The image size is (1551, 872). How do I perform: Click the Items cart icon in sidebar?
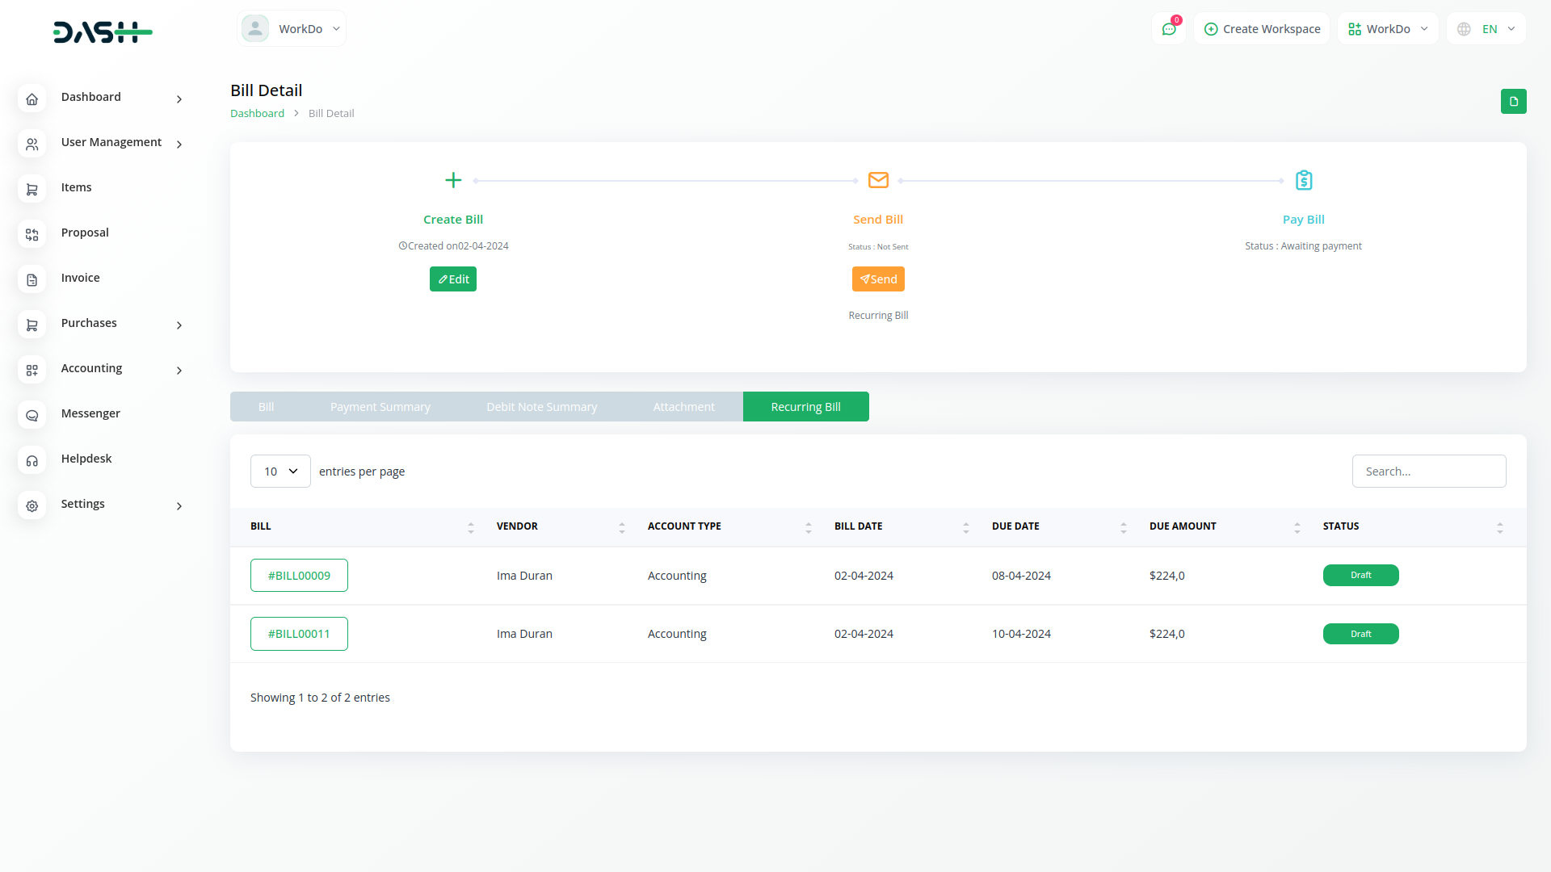point(32,190)
